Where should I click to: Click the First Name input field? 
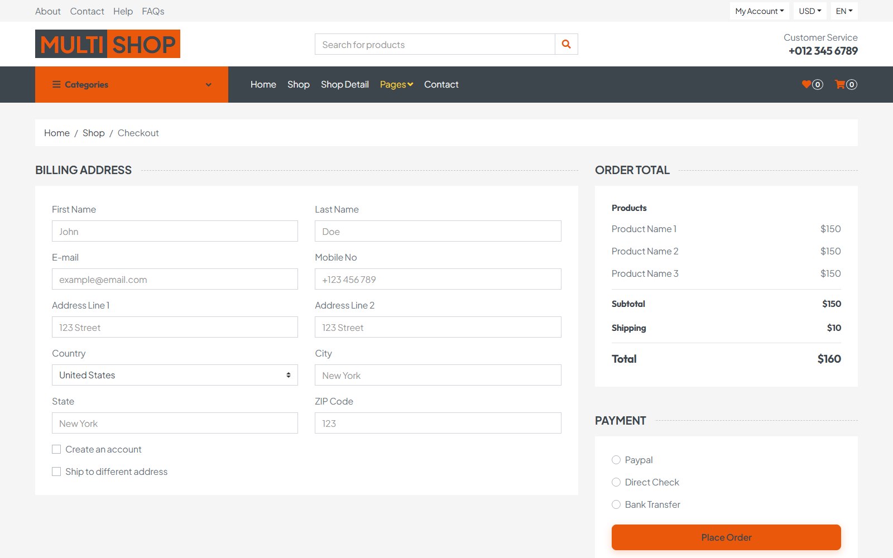click(175, 231)
